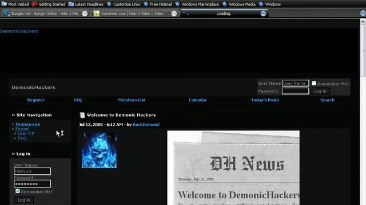Click the sidebar Log in button
Image resolution: width=366 pixels, height=205 pixels.
pos(24,200)
